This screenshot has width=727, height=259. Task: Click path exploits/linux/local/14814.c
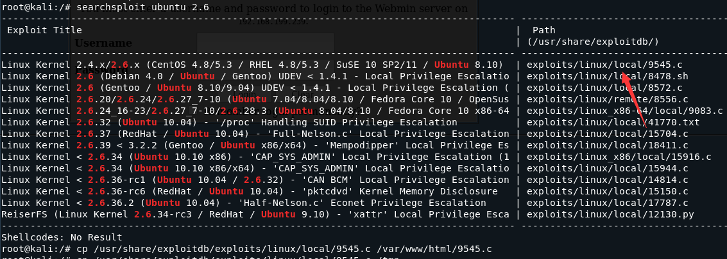(608, 180)
